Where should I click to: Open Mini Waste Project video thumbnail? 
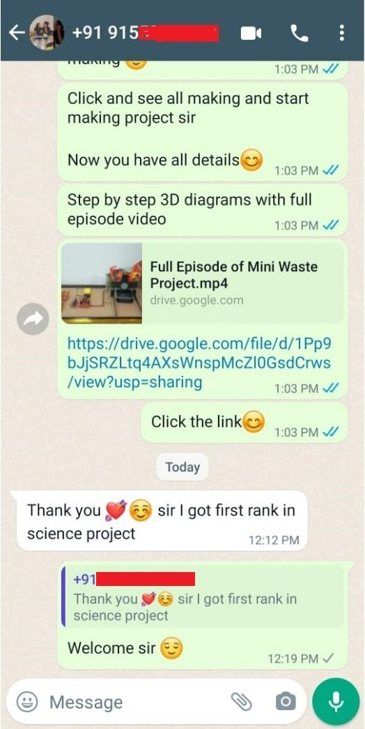pos(102,283)
